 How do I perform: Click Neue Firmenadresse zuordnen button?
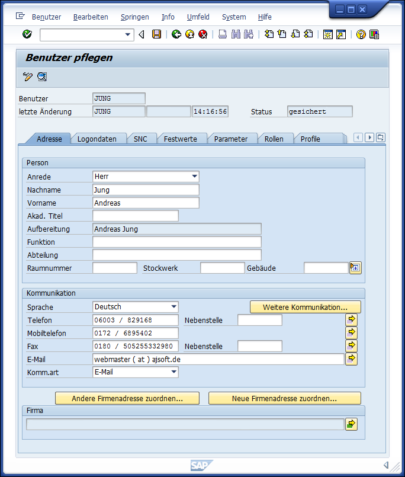coord(284,398)
